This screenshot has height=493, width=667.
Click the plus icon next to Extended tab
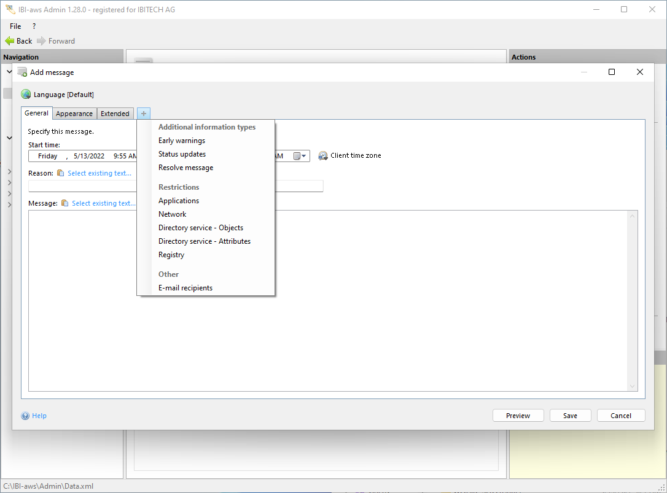click(143, 114)
